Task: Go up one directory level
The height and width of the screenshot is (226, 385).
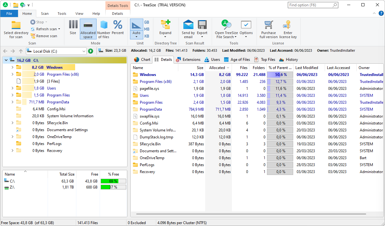Action: point(21,51)
